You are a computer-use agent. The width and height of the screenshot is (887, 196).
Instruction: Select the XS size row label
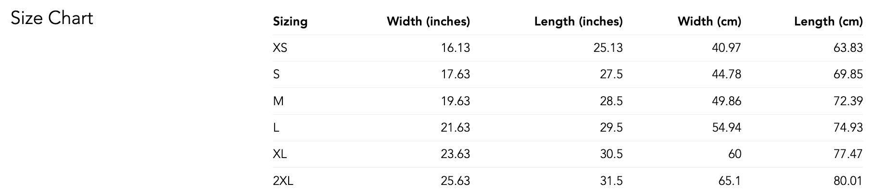280,48
